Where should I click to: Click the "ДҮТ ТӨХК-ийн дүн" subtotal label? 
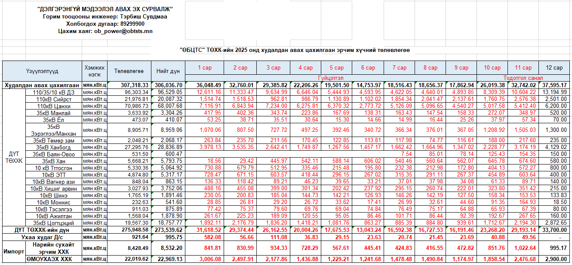[x=42, y=230]
